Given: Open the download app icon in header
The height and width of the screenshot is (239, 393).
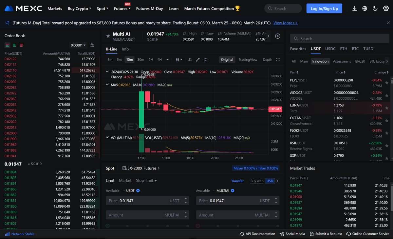Looking at the screenshot, I should click(x=355, y=9).
